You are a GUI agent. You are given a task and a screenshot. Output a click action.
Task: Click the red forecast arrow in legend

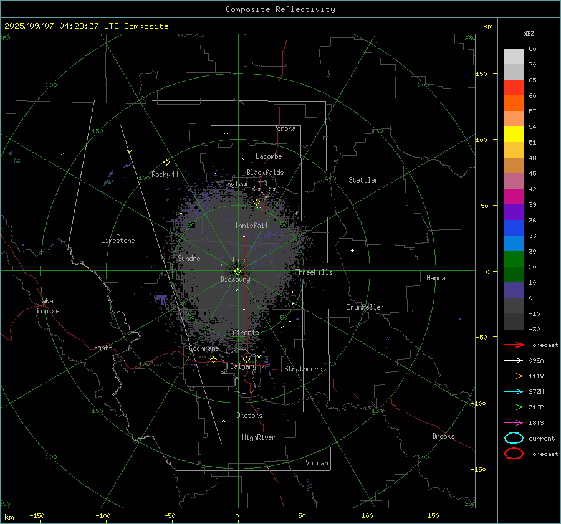coord(514,345)
